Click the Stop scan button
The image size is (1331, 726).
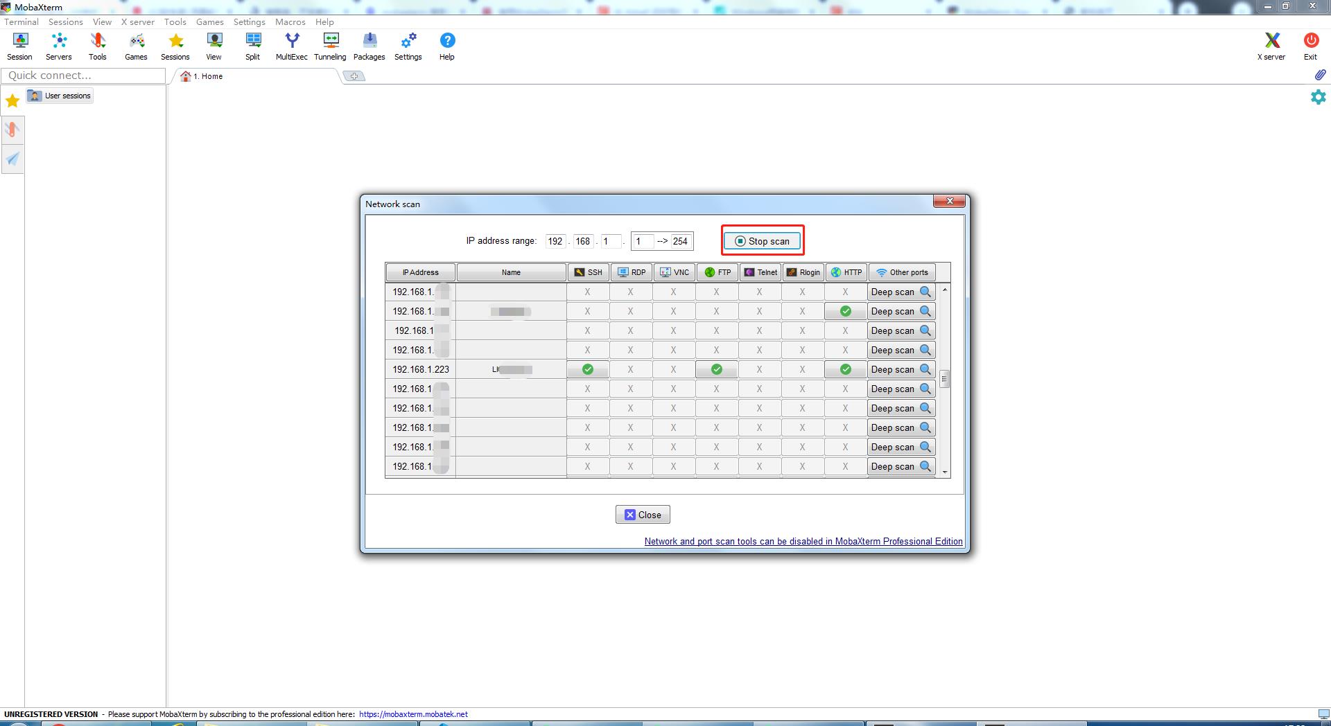[x=762, y=241]
